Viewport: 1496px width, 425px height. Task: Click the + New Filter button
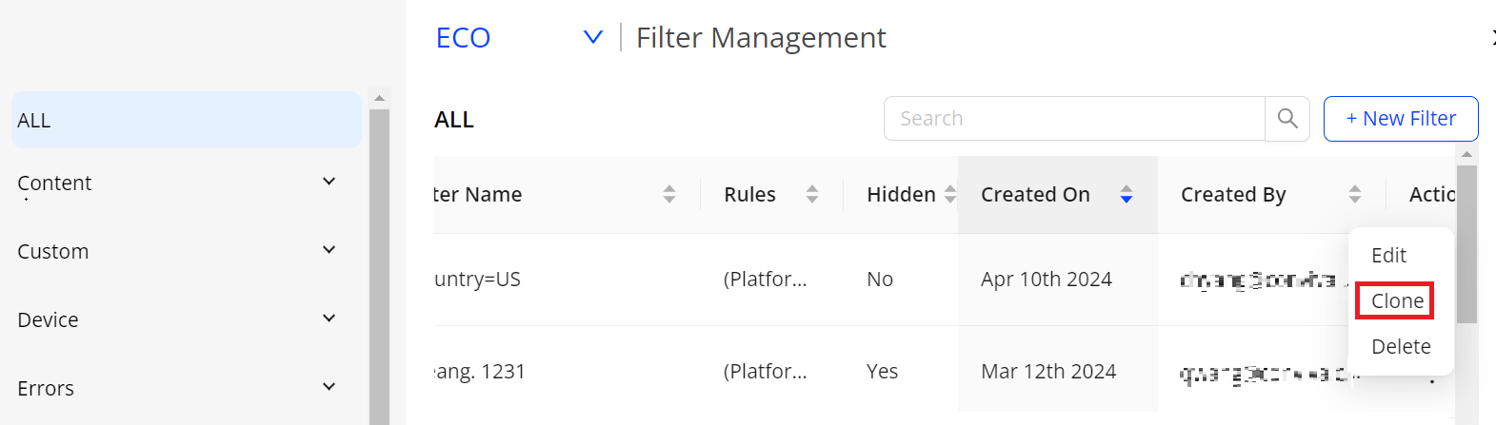pos(1401,119)
